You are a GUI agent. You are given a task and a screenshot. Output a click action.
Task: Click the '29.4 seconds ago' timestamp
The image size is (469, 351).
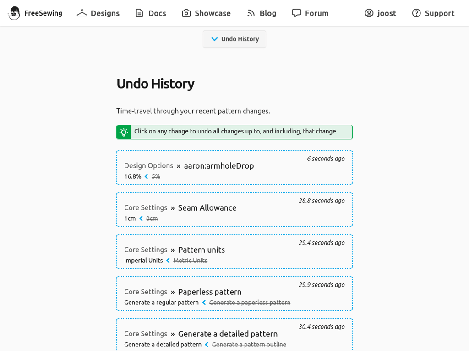(322, 243)
